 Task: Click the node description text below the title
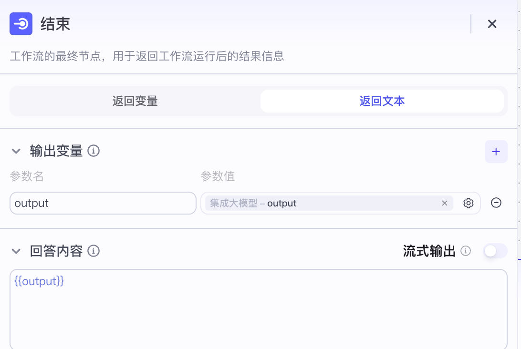tap(147, 56)
